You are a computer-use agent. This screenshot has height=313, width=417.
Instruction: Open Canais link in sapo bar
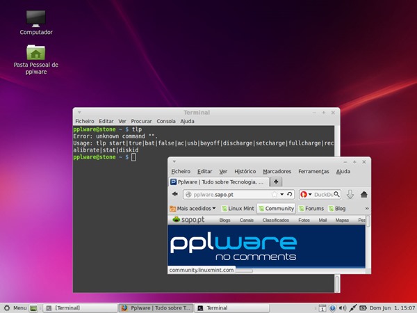coord(247,220)
